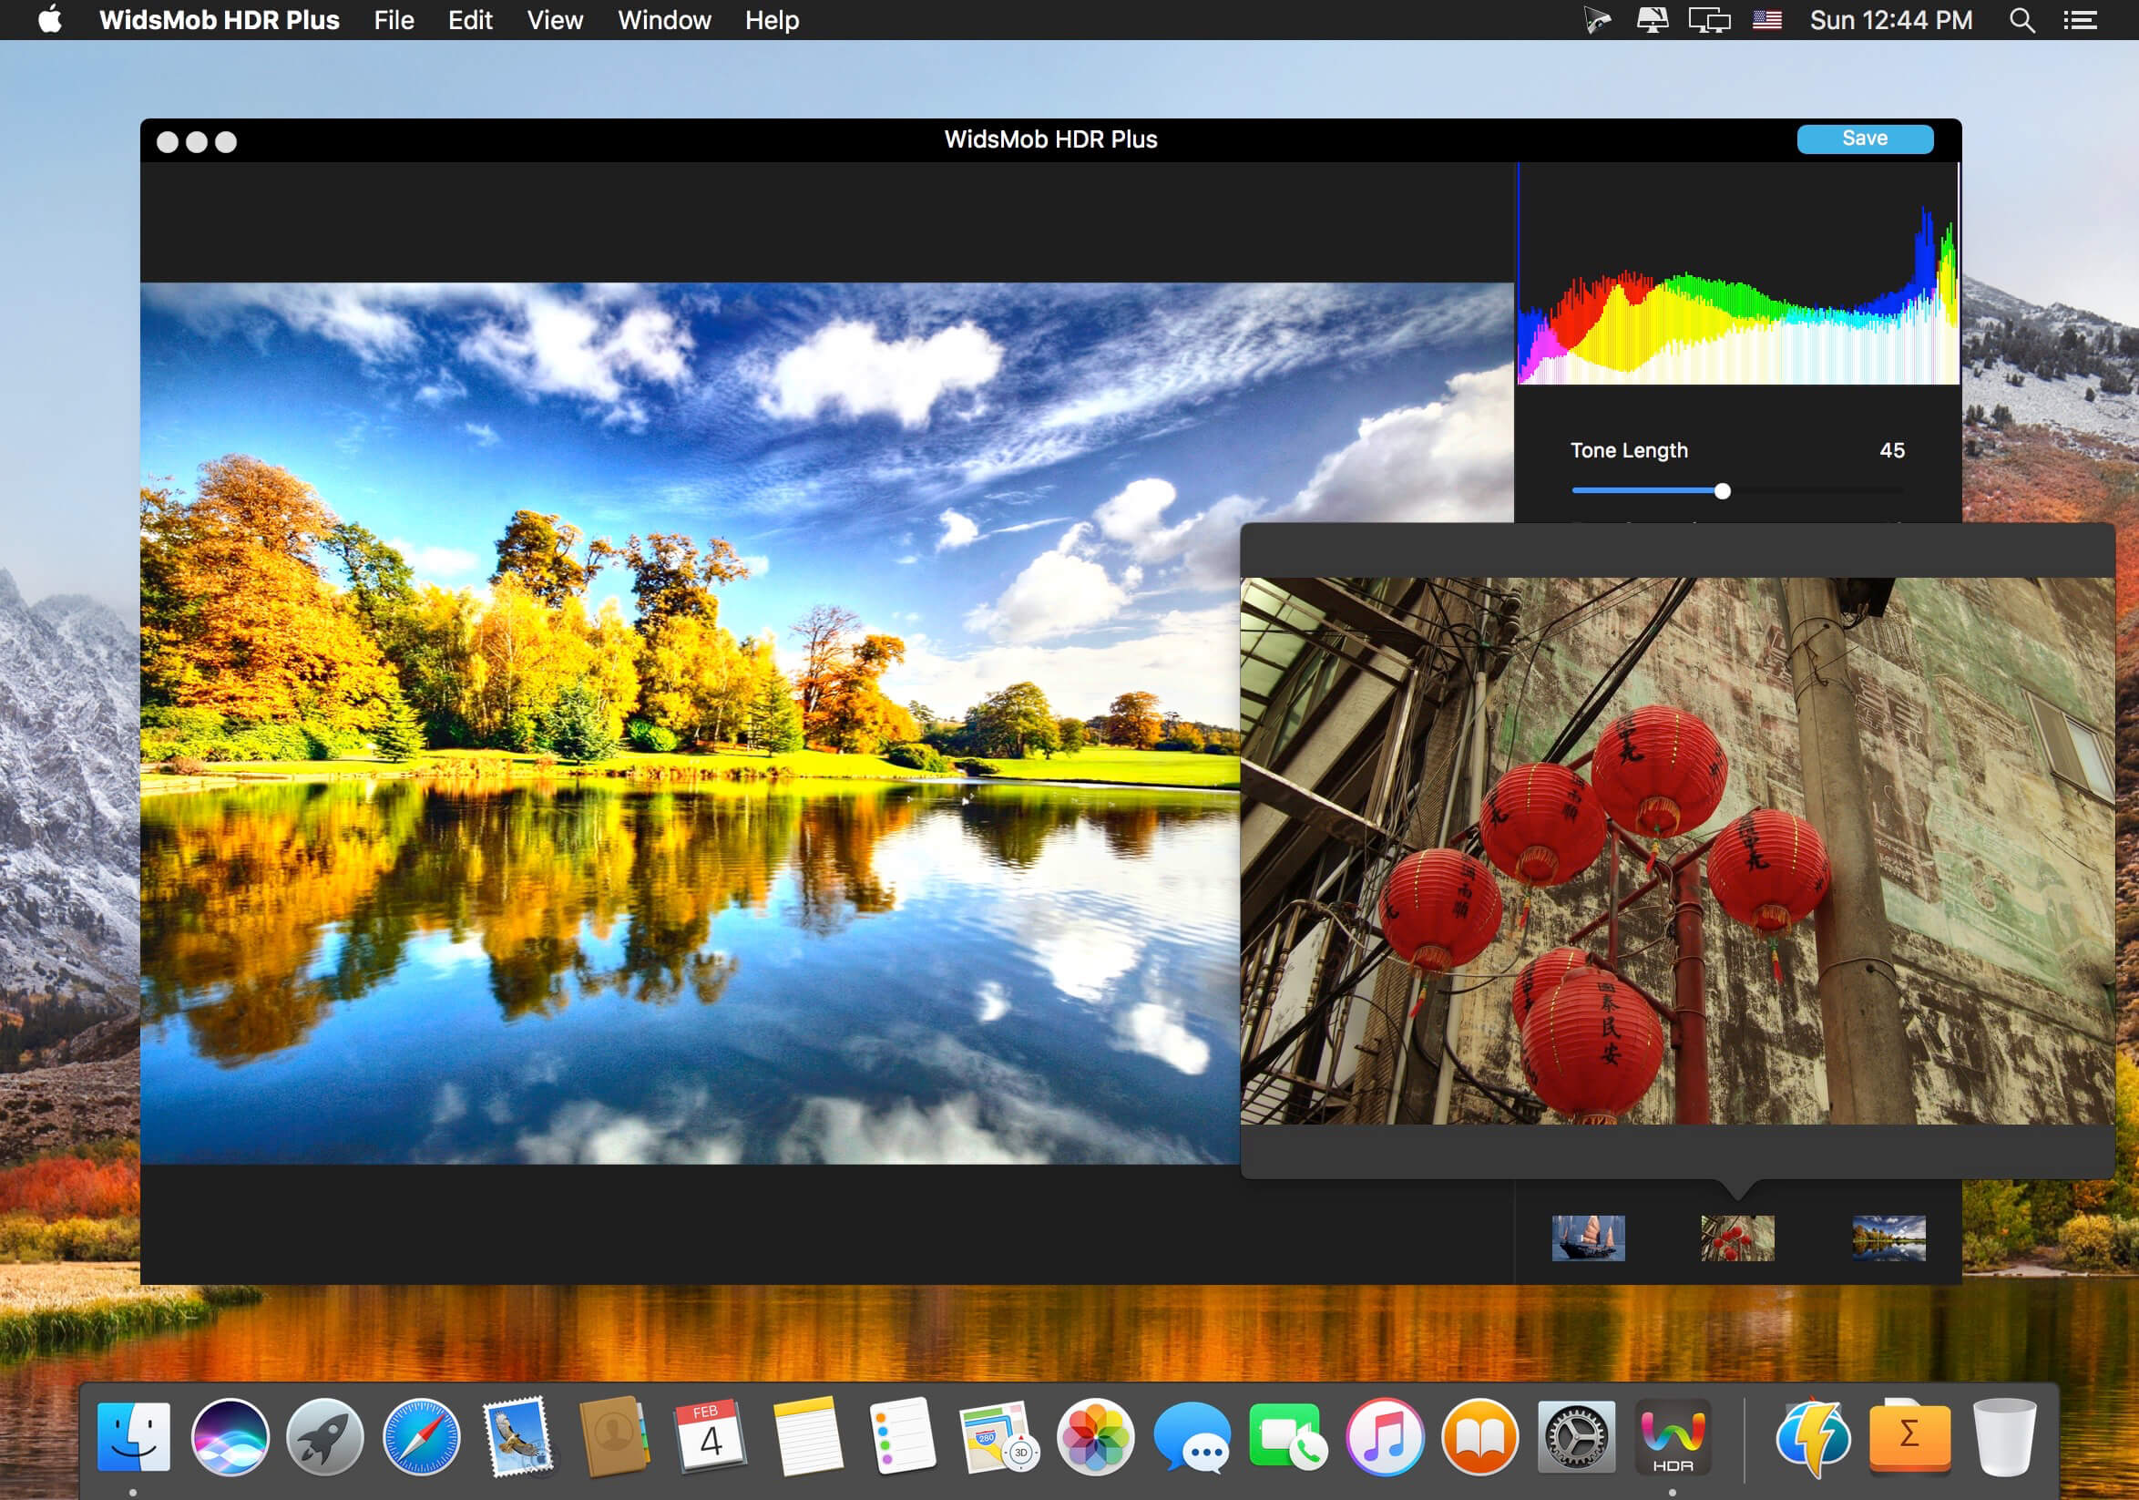The width and height of the screenshot is (2139, 1500).
Task: Open the Help menu
Action: tap(772, 20)
